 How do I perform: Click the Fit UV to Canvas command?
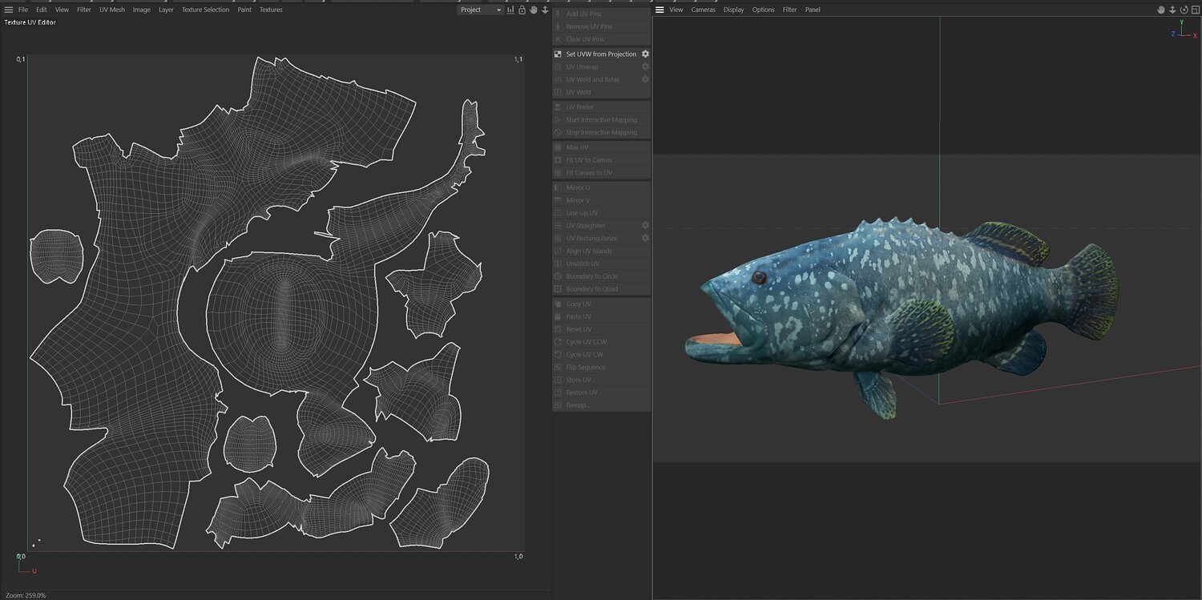[589, 160]
